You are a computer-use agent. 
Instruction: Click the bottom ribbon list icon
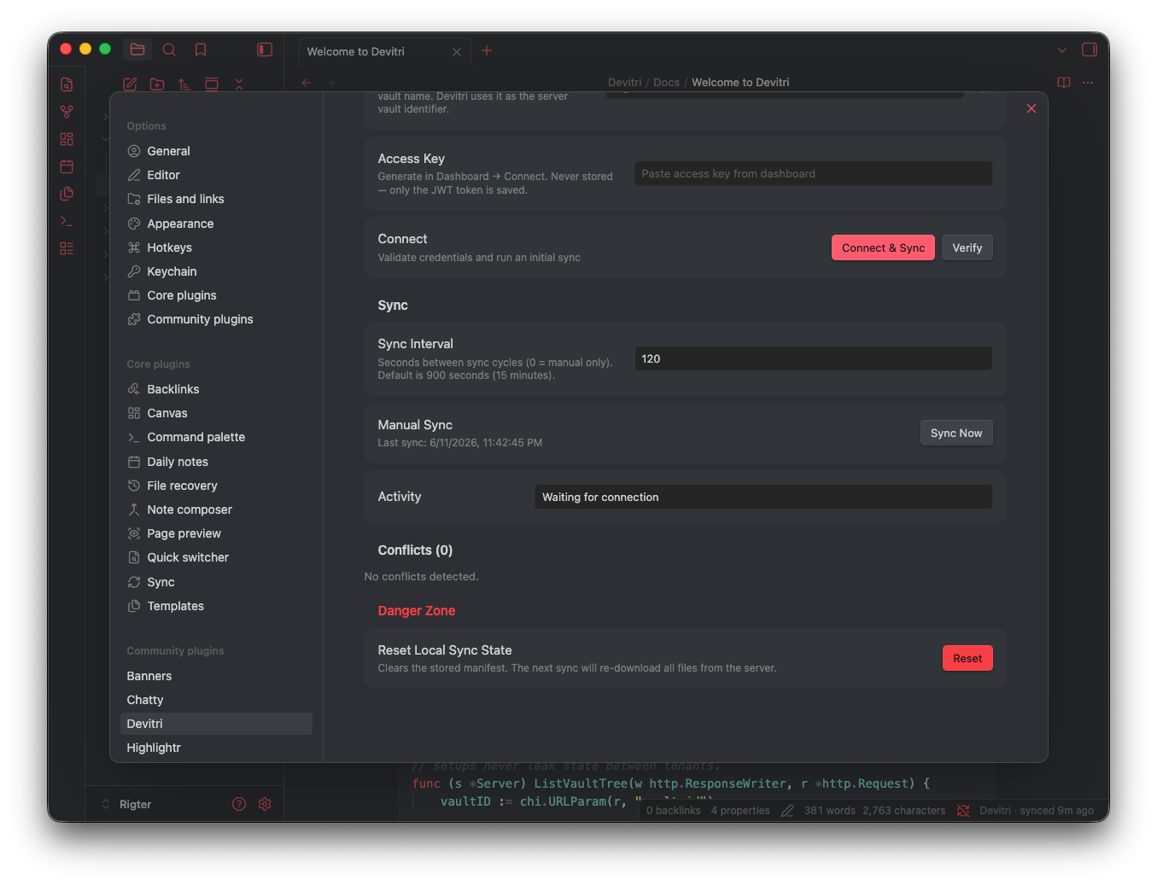67,248
